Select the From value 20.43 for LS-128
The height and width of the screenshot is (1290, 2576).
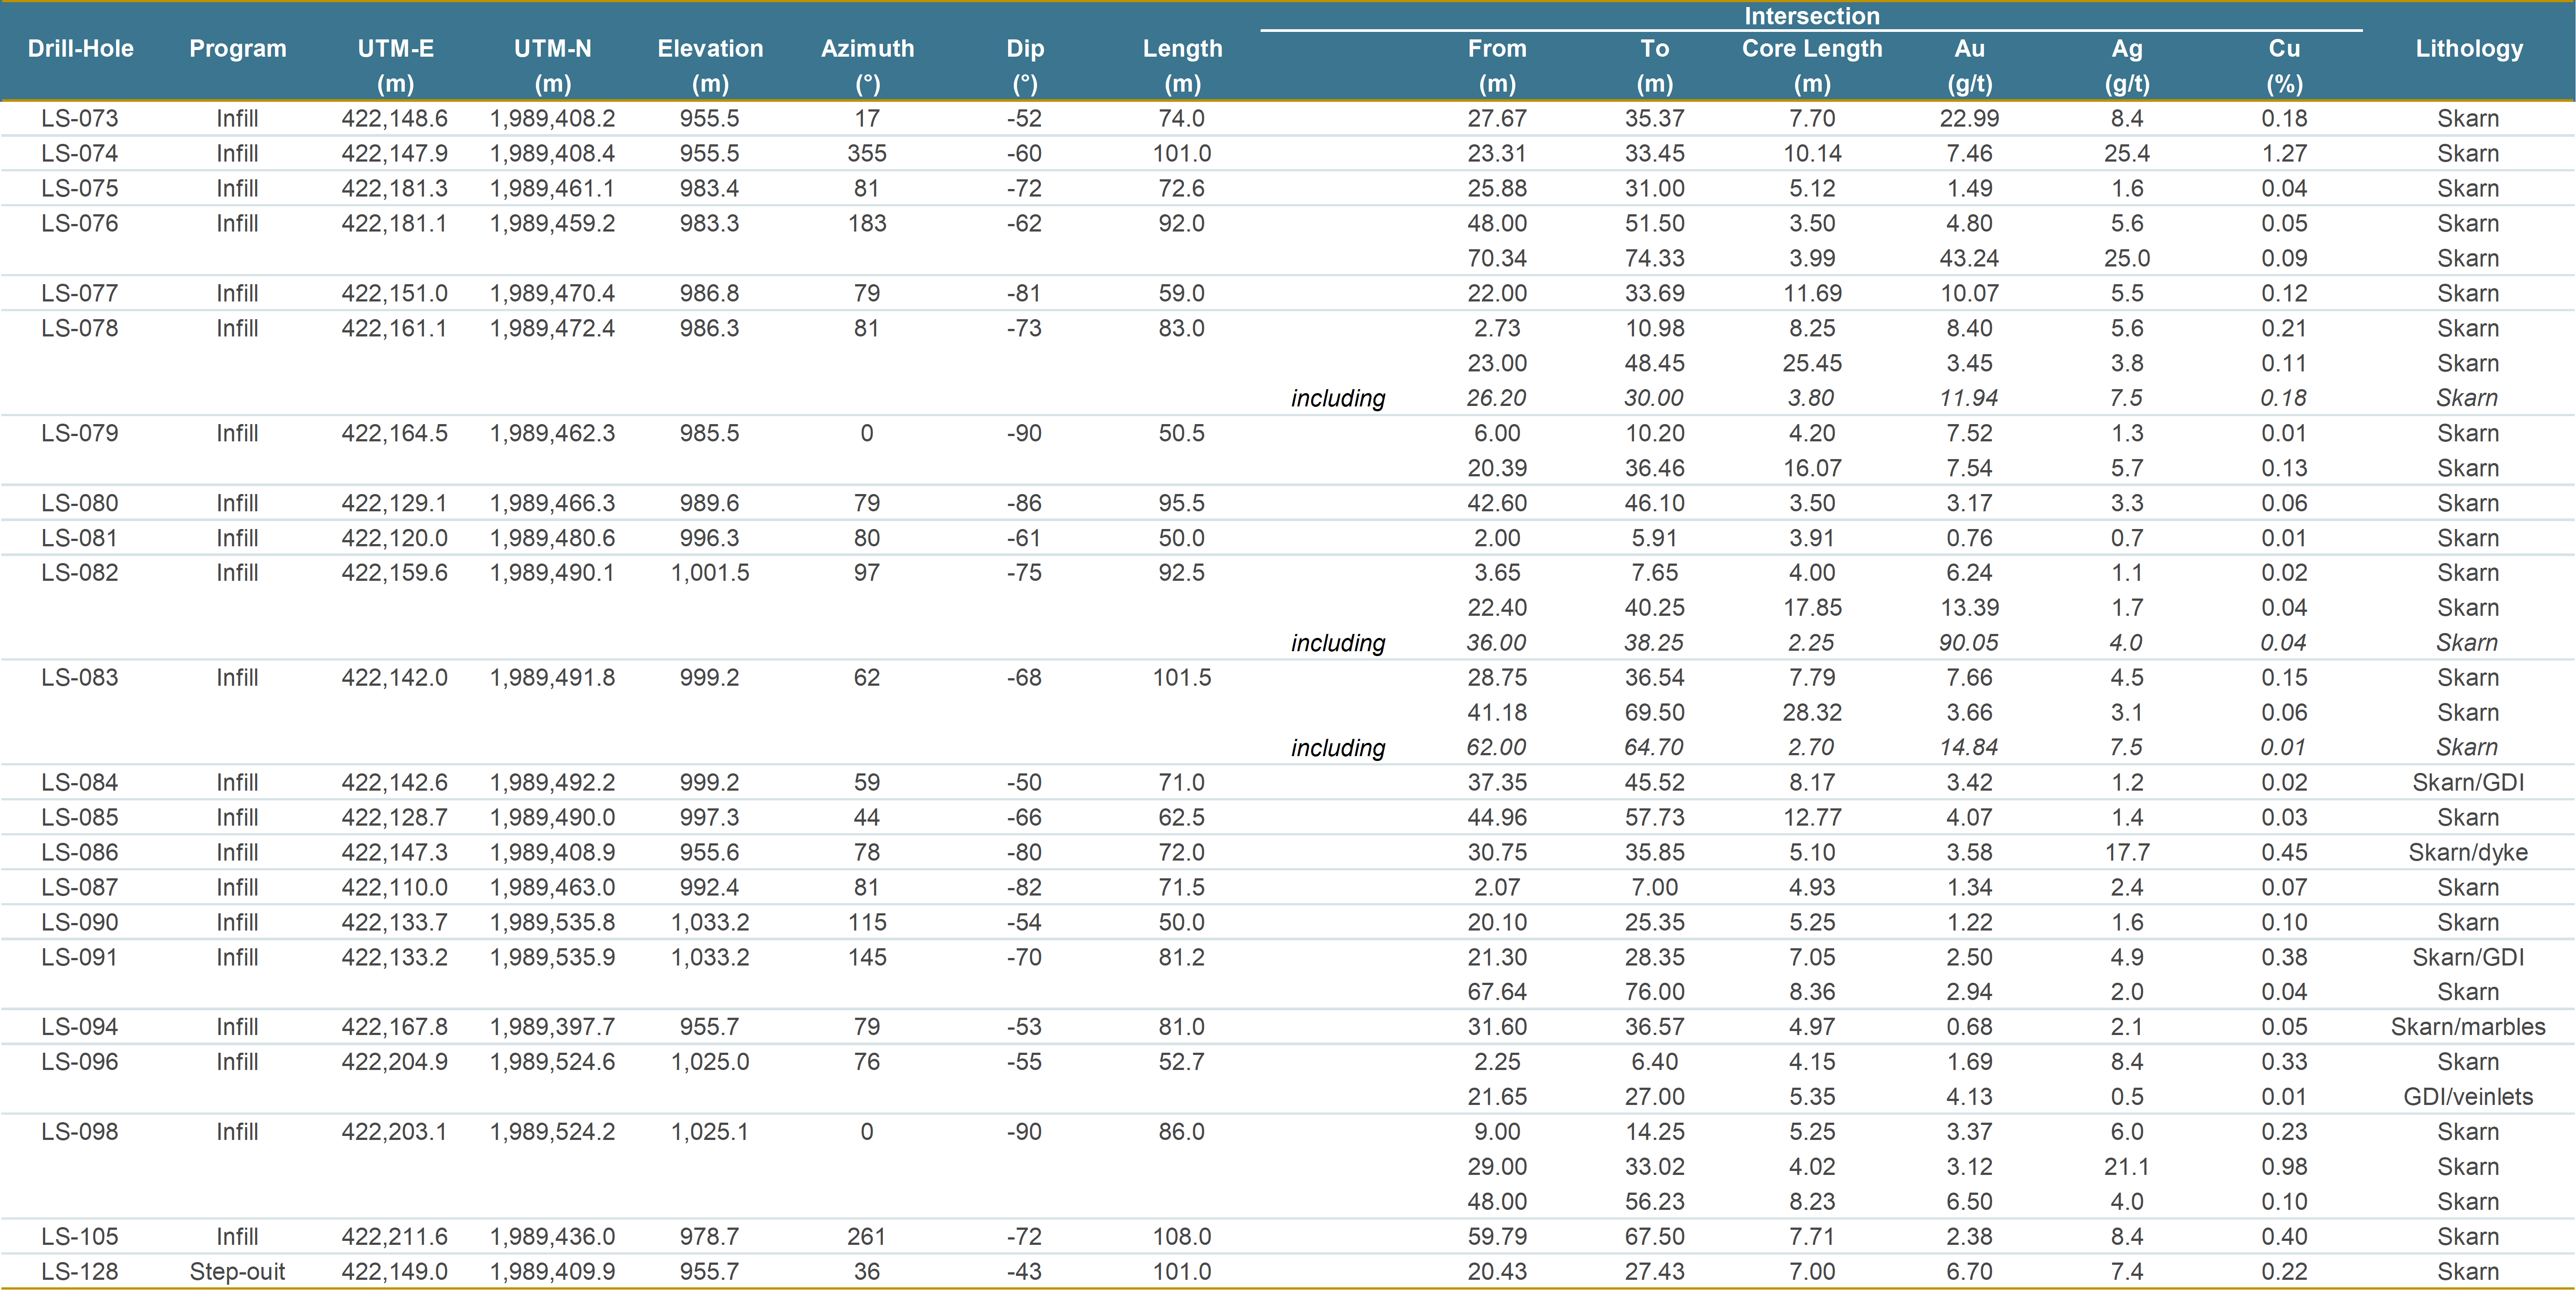tap(1497, 1271)
